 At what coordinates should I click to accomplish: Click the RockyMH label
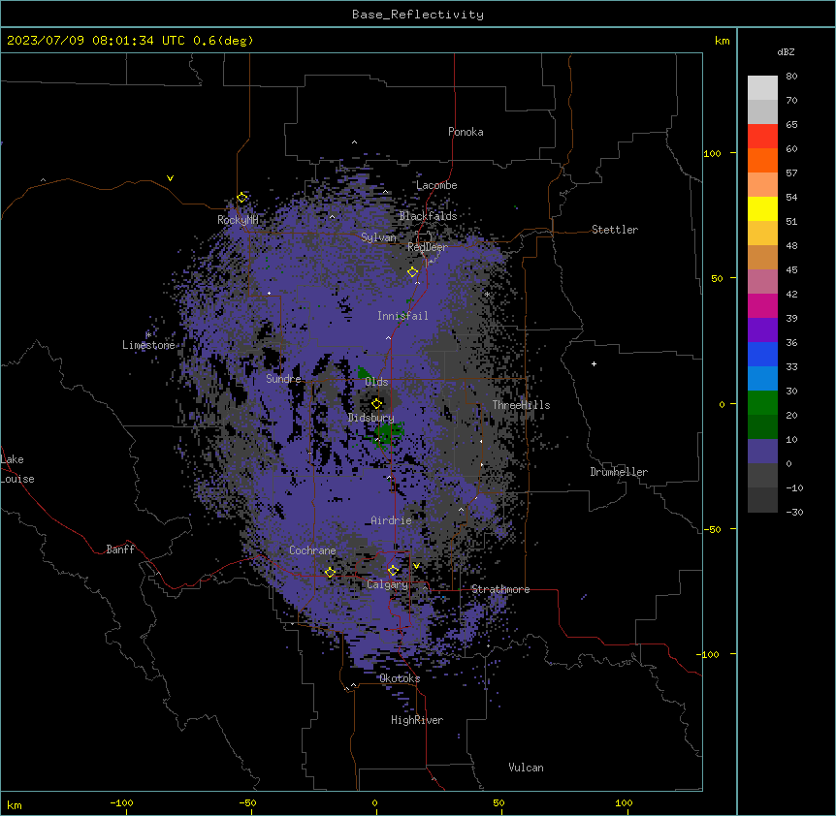pos(238,220)
